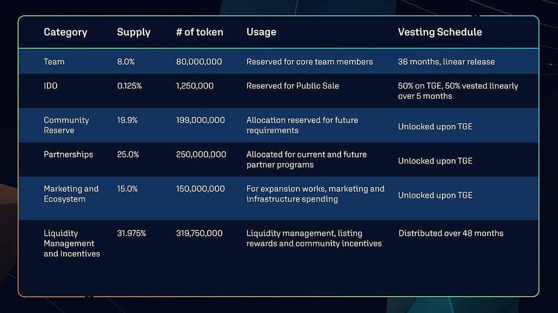The image size is (558, 313).
Task: Click the Supply column header
Action: 134,32
